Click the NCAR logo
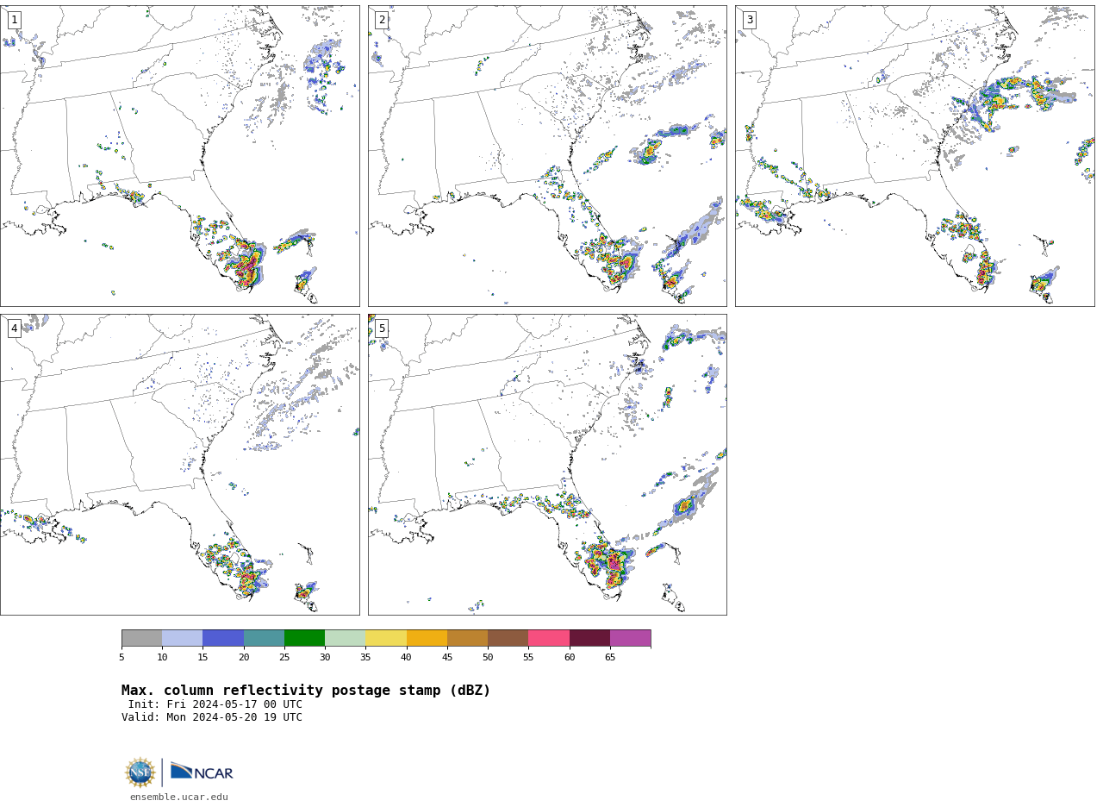This screenshot has height=807, width=1103. pos(202,773)
